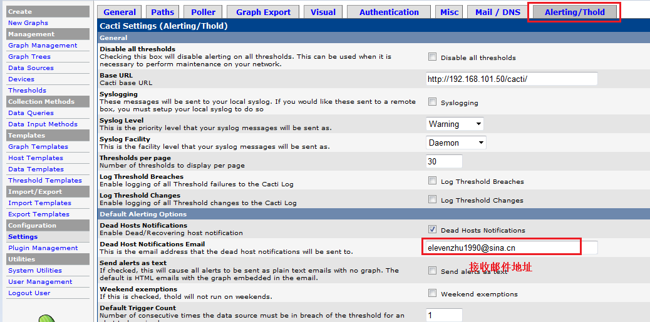650x322 pixels.
Task: Check Log Threshold Breaches option
Action: (432, 181)
